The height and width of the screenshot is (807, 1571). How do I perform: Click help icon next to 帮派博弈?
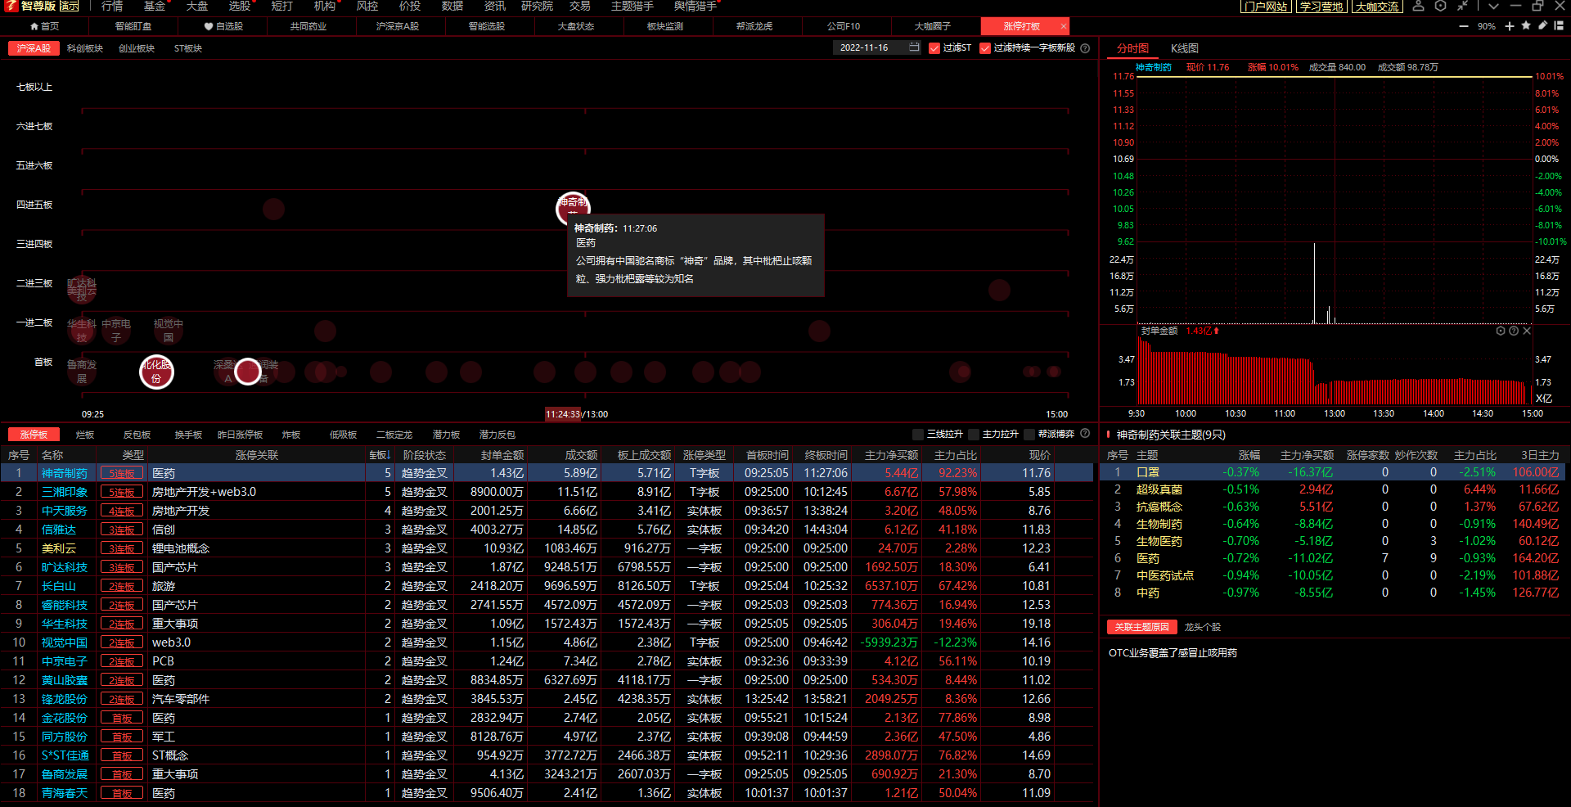(x=1085, y=434)
